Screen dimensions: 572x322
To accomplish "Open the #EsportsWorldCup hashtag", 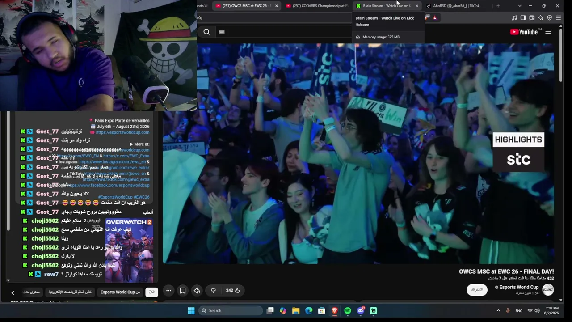I will pos(115,197).
